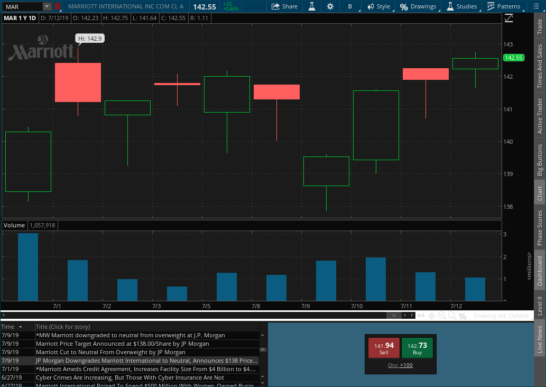The image size is (546, 387).
Task: Click the Qty: +100 link
Action: pos(400,365)
